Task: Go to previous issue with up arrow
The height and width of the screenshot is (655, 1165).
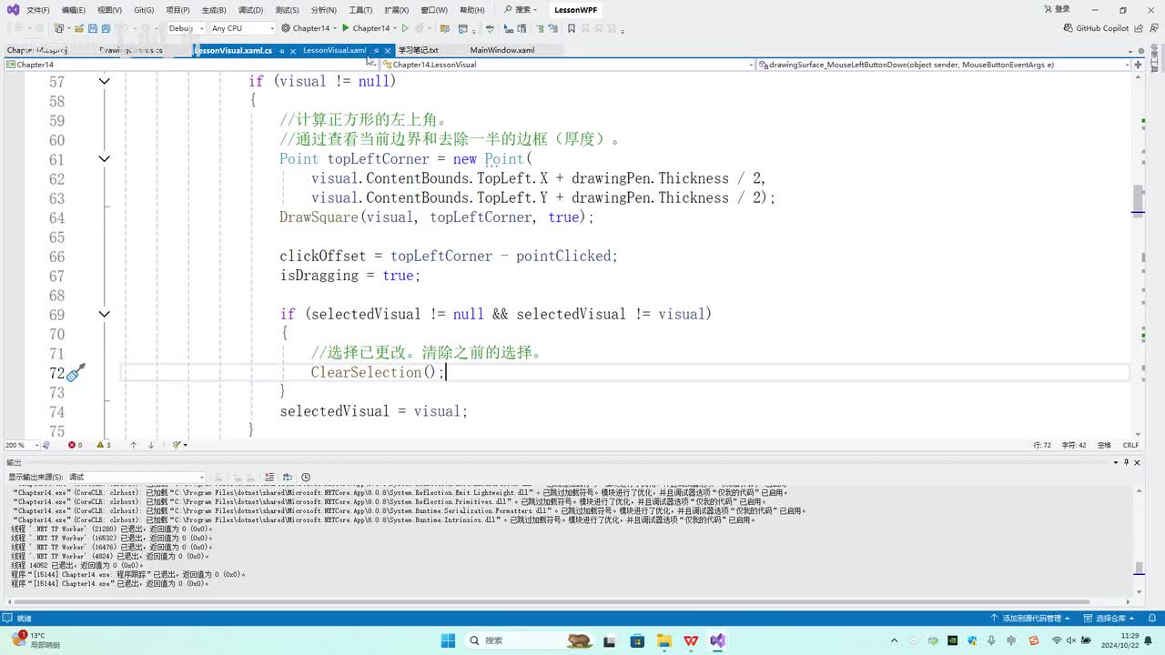Action: (x=133, y=445)
